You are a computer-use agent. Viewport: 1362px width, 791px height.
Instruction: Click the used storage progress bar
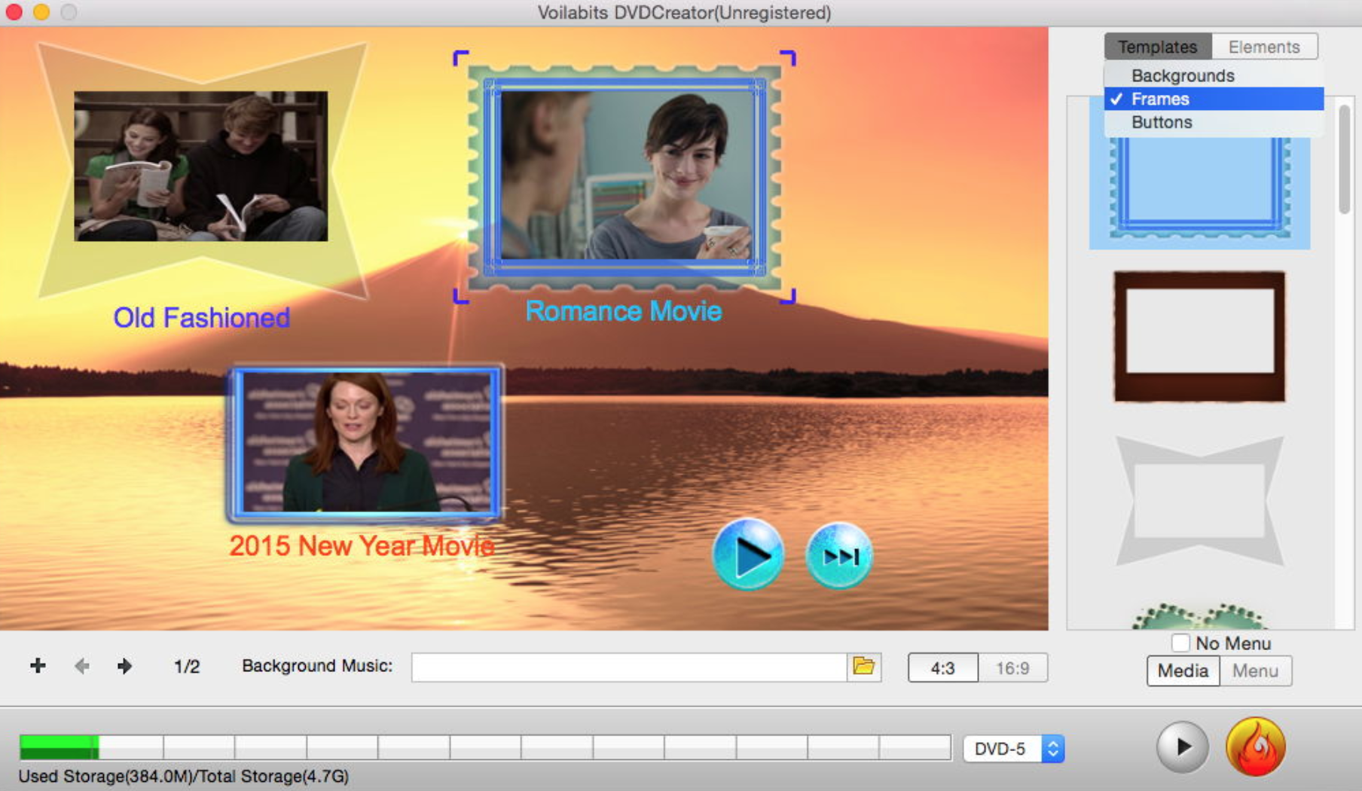(484, 747)
